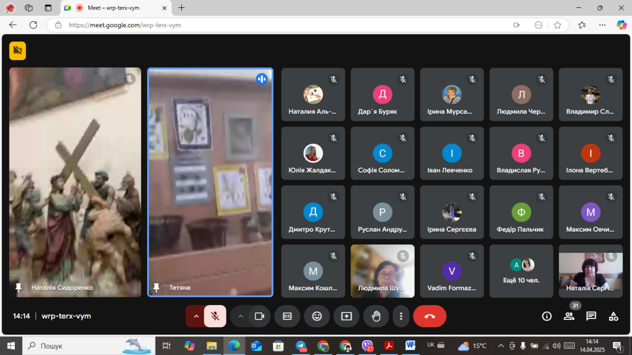Click the Руслан Андру... avatar
632x355 pixels.
point(383,212)
